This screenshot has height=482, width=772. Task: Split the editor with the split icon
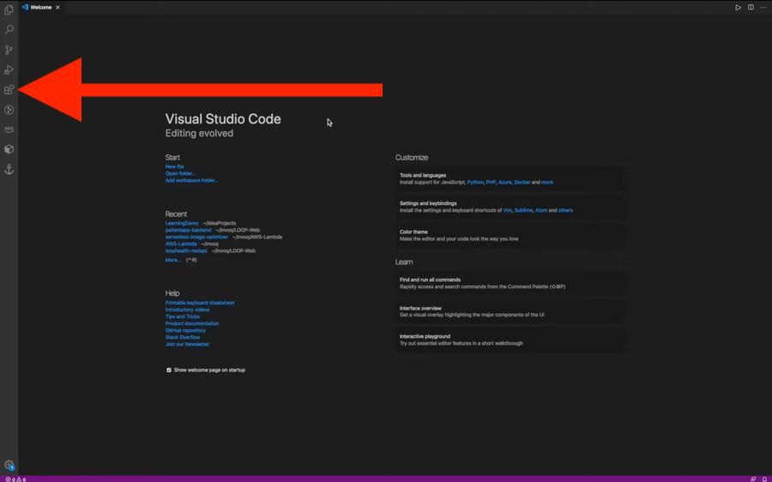click(x=751, y=8)
